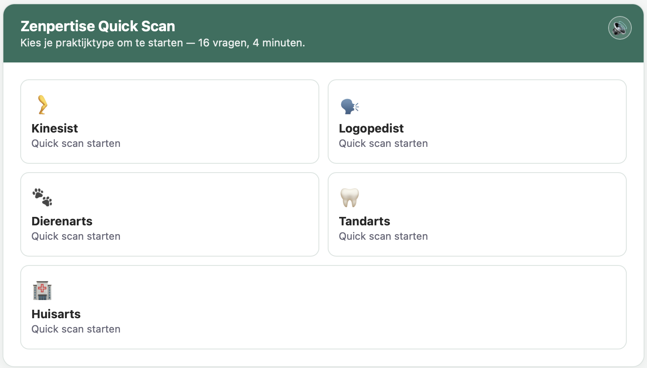Click the Dierenarts heading text
647x368 pixels.
coord(62,221)
